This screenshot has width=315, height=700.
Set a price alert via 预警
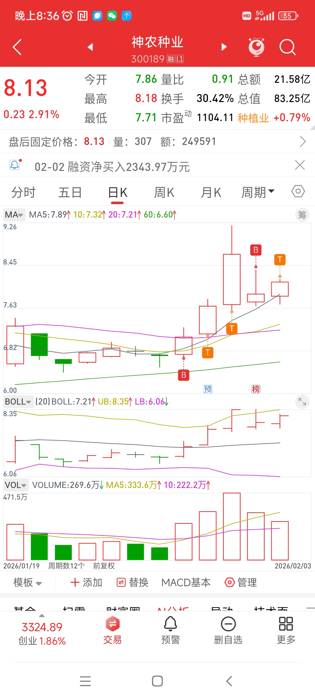coord(171,631)
